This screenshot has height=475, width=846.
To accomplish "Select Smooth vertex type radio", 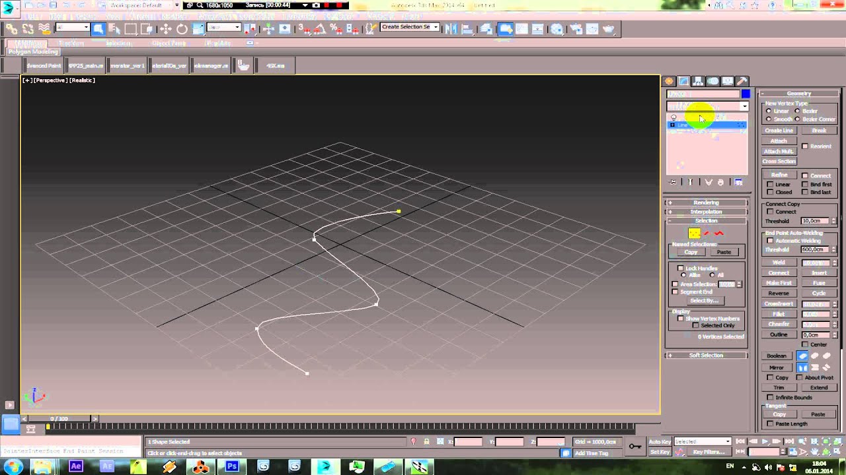I will (768, 119).
